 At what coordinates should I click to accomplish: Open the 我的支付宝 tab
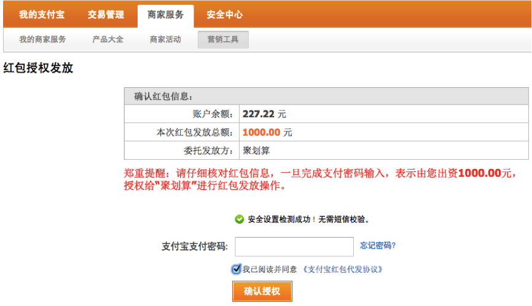(42, 15)
